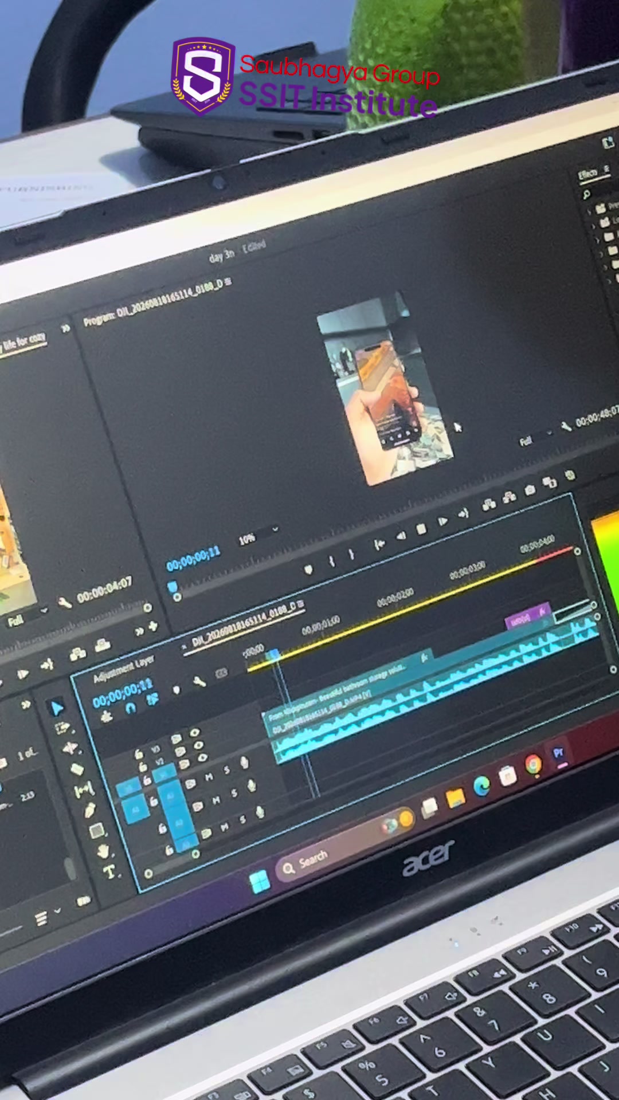The height and width of the screenshot is (1100, 619).
Task: Select the Pen tool
Action: pos(89,811)
